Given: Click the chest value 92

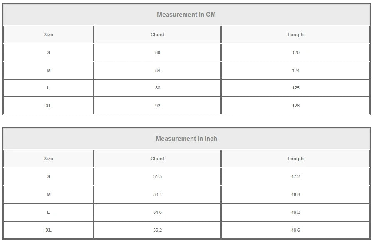Looking at the screenshot, I should (157, 106).
